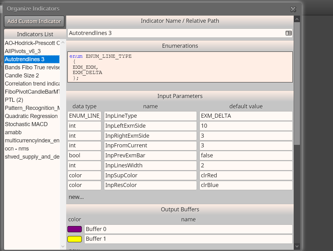Viewport: 333px width, 251px height.
Task: Edit the InpPrevExmBar name field
Action: [x=150, y=155]
